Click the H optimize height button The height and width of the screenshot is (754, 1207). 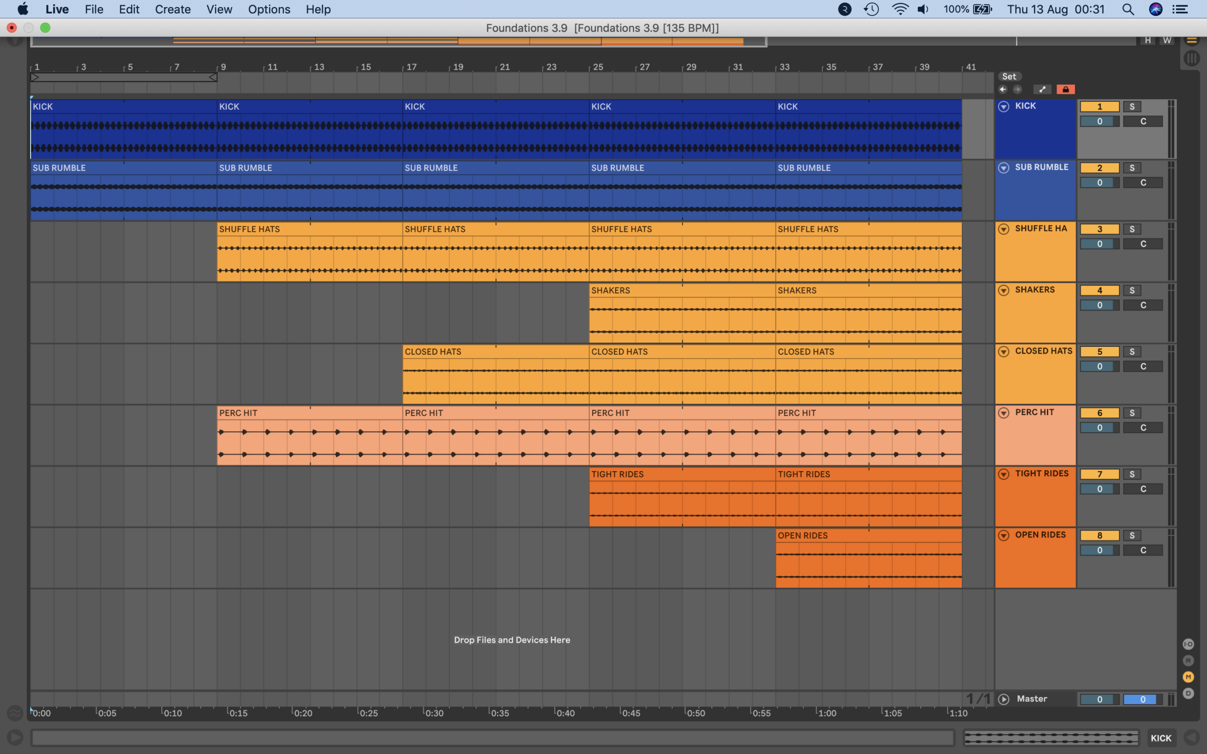(x=1148, y=41)
